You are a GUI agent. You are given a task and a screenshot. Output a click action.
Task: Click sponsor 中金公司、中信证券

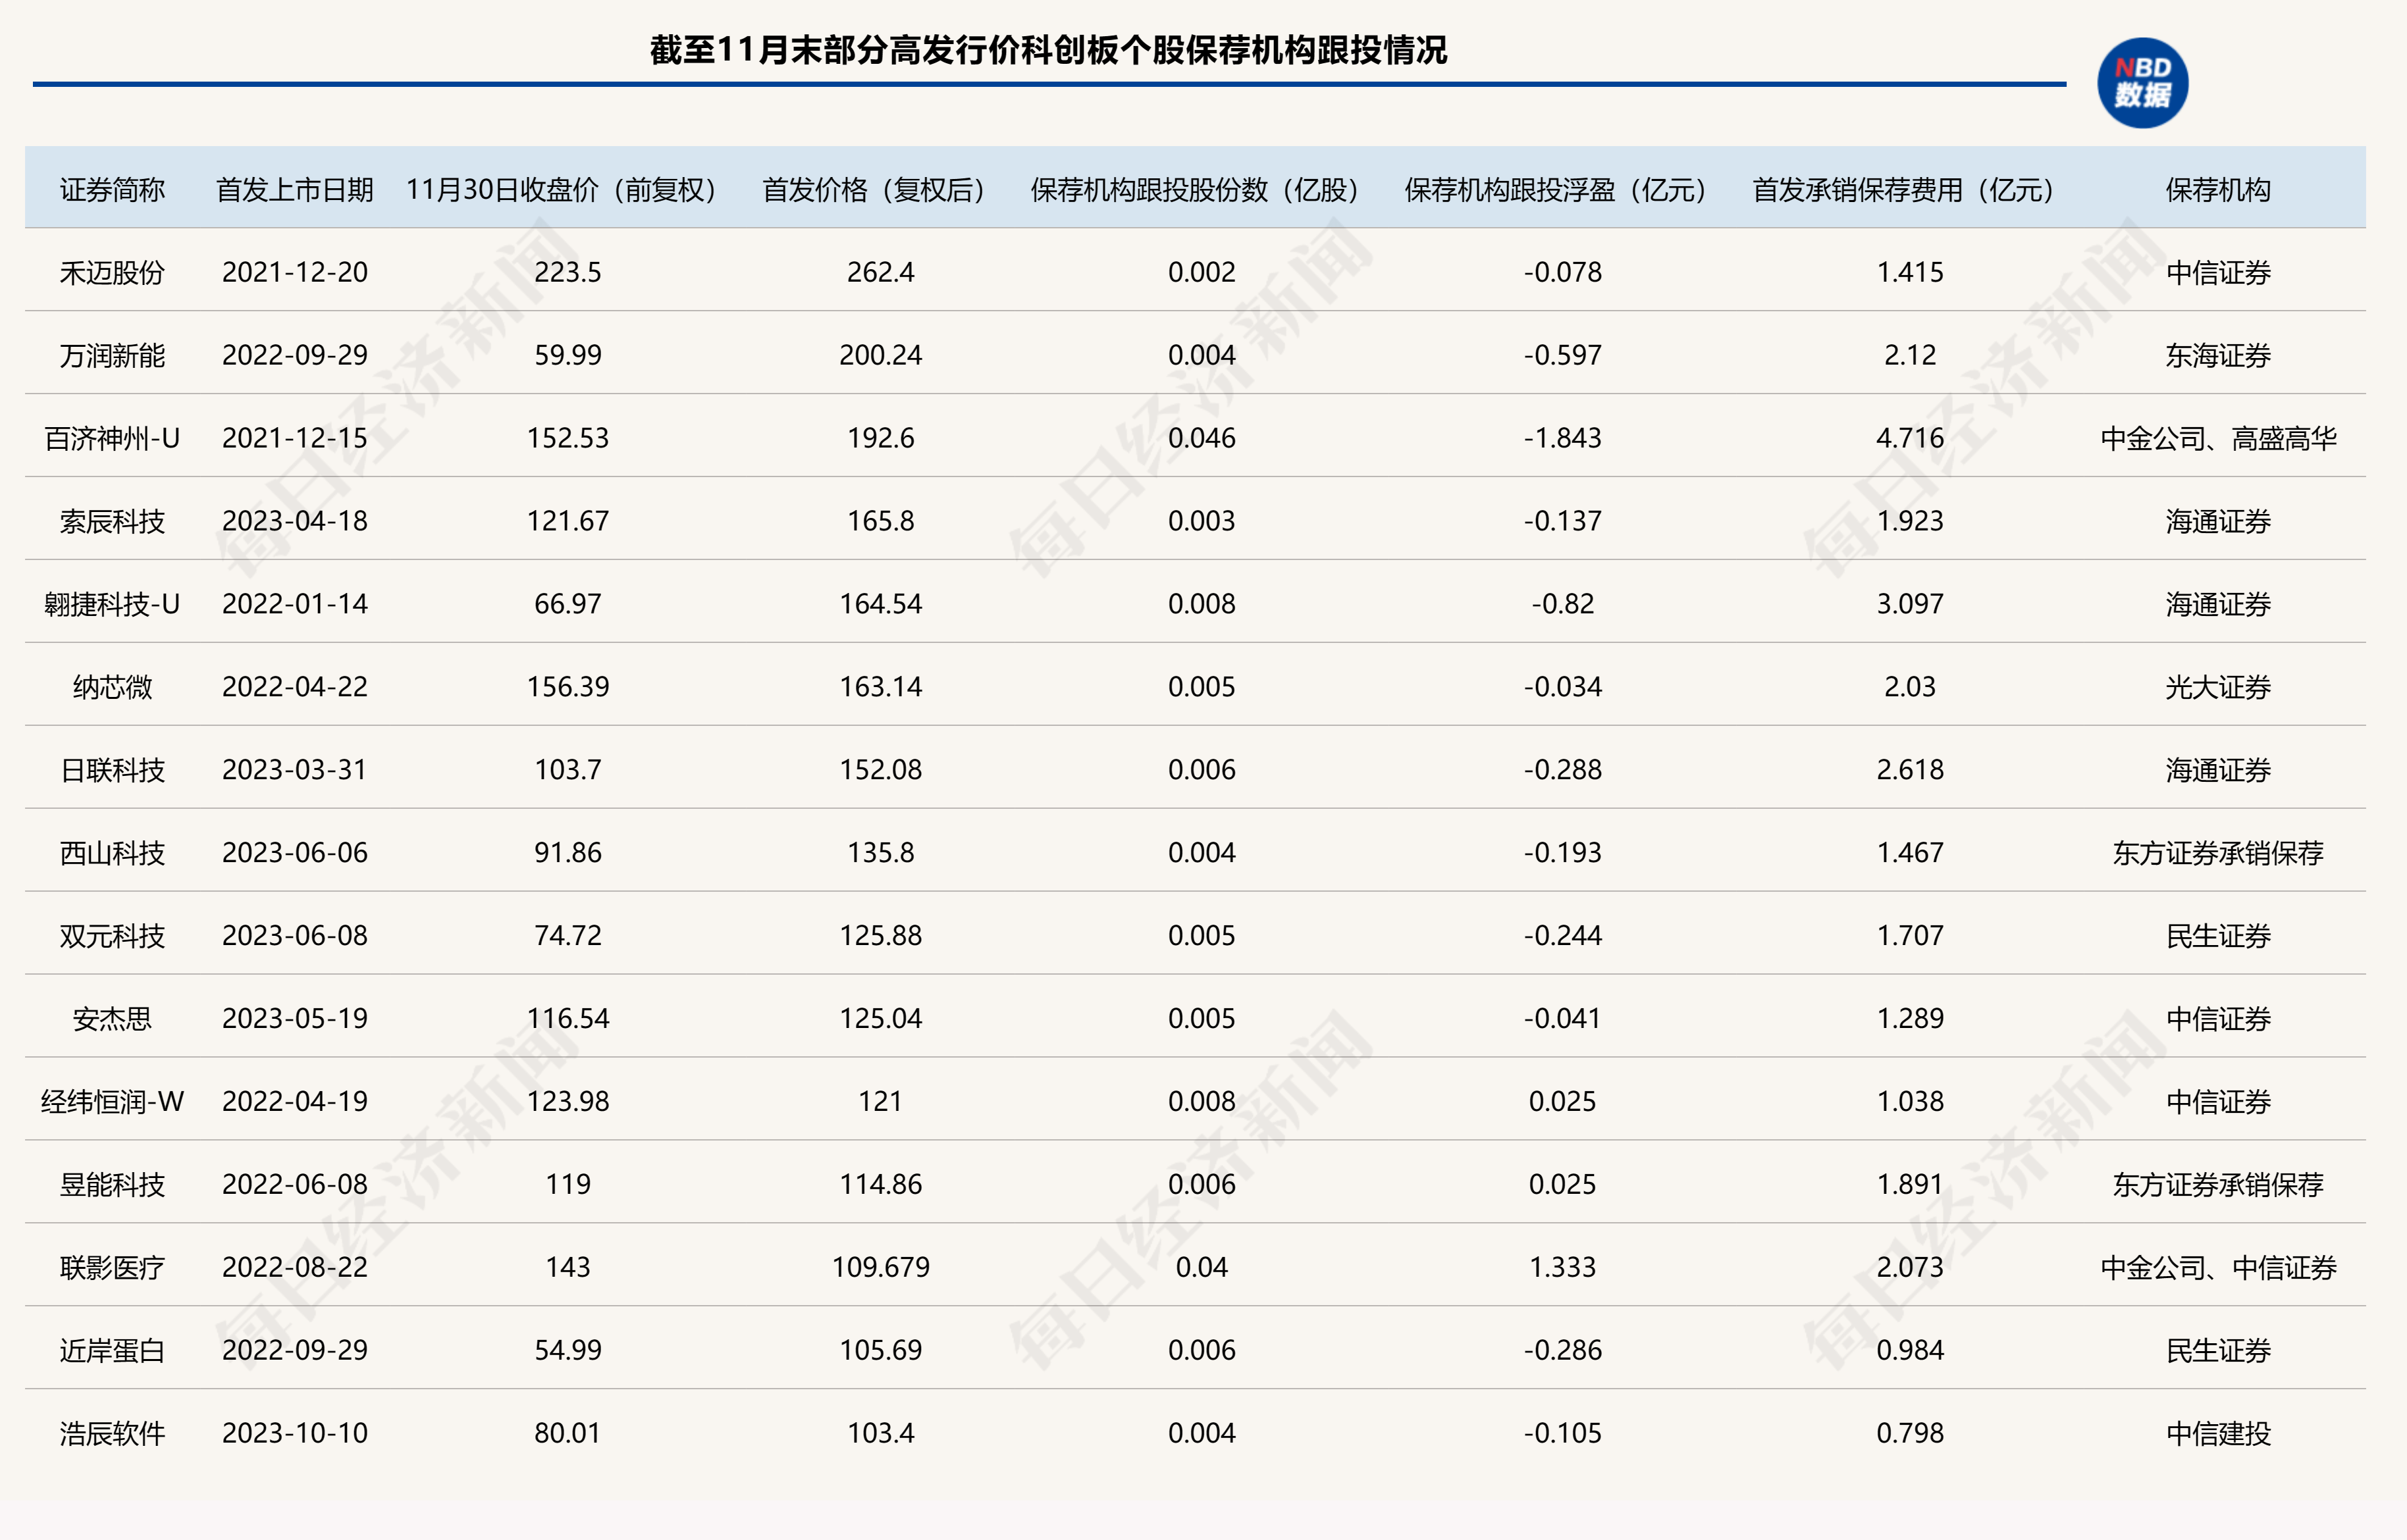coord(2218,1268)
